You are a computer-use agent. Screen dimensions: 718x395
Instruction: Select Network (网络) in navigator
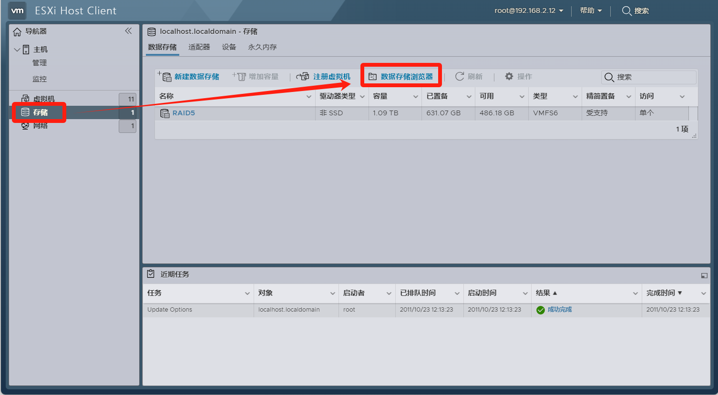[x=40, y=126]
